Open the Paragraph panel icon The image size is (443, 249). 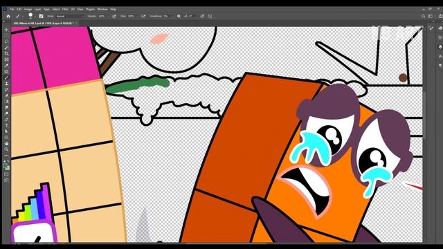pos(440,66)
